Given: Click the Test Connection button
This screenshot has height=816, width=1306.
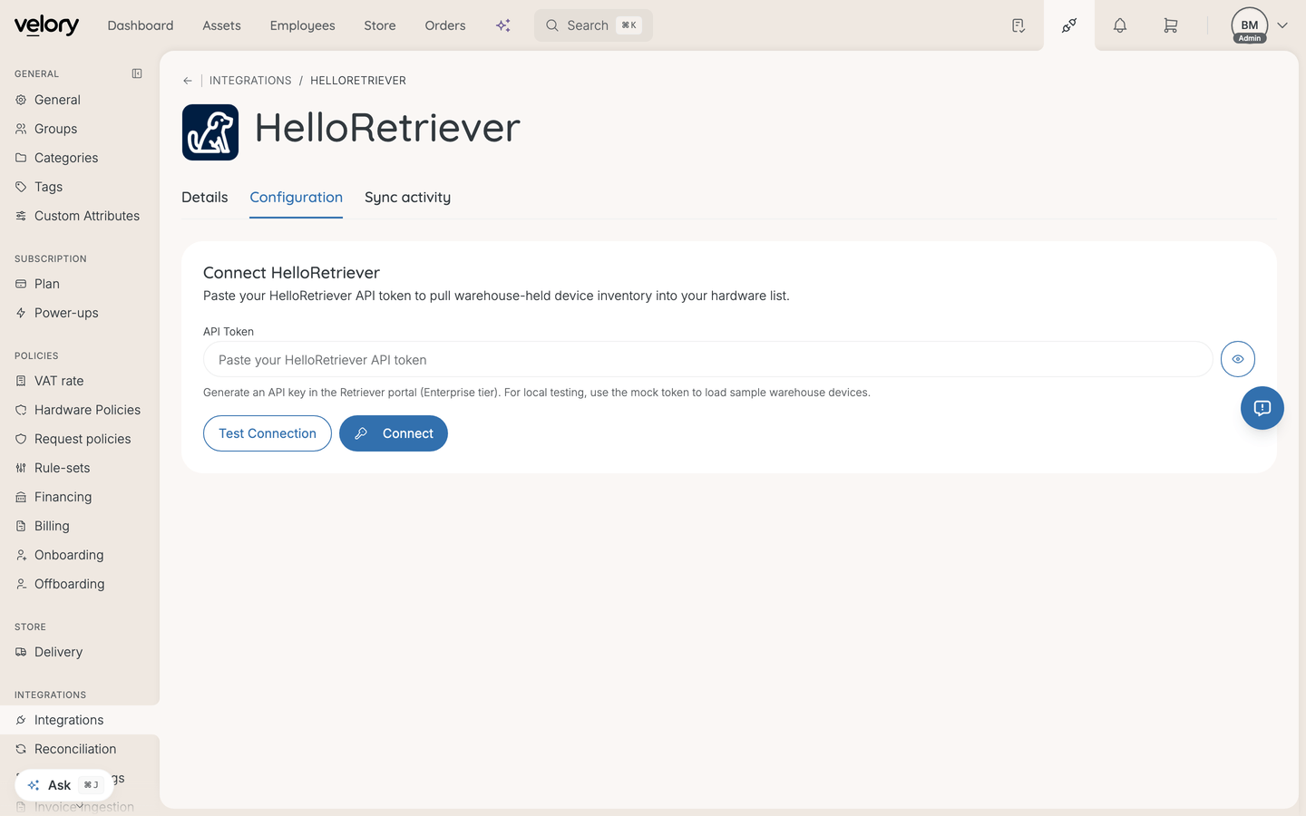Looking at the screenshot, I should coord(268,433).
